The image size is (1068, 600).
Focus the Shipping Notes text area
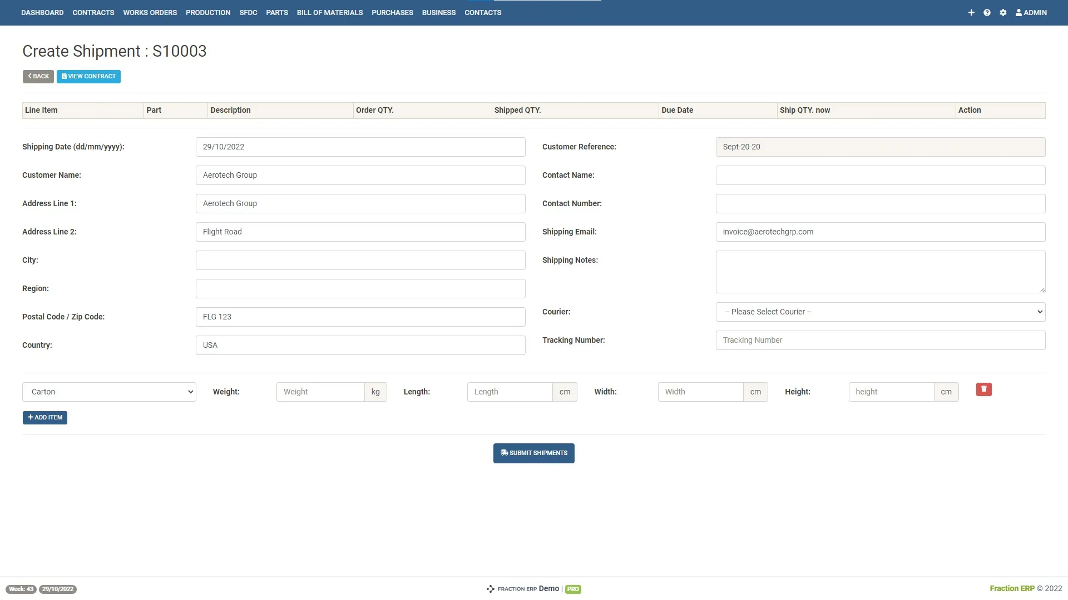[x=880, y=272]
